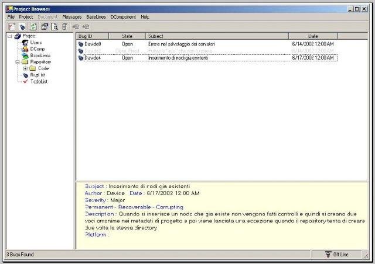Click the Users node icon in tree
The image size is (375, 264).
point(25,43)
